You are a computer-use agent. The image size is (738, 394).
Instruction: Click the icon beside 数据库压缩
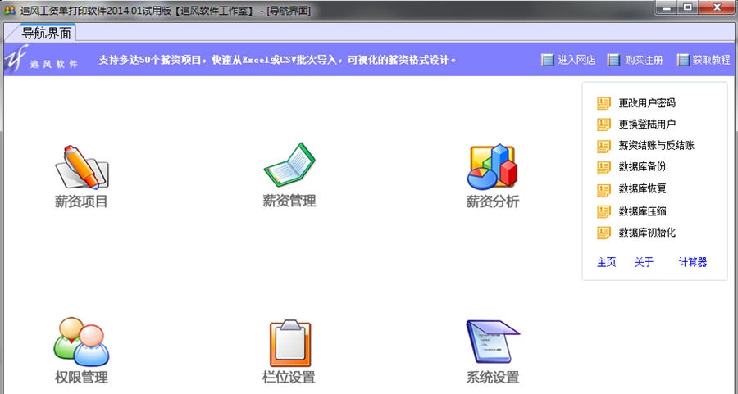click(x=604, y=211)
